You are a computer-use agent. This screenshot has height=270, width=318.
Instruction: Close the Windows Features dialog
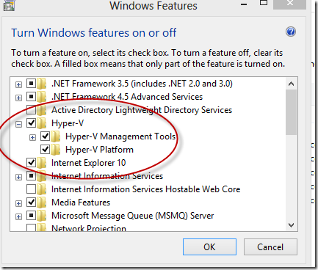[x=290, y=4]
